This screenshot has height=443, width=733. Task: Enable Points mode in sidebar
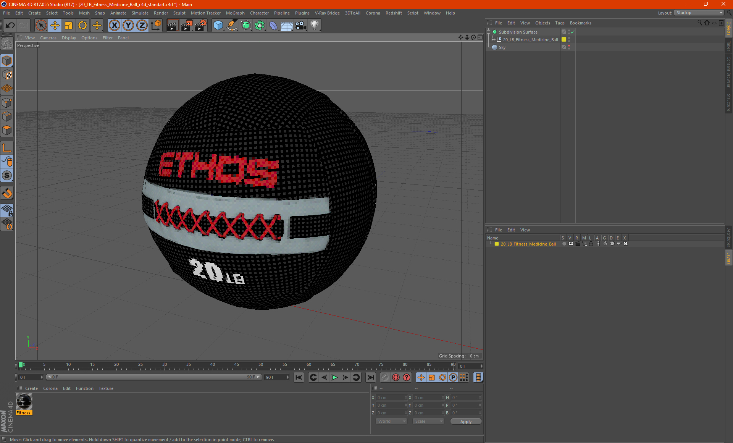[7, 103]
